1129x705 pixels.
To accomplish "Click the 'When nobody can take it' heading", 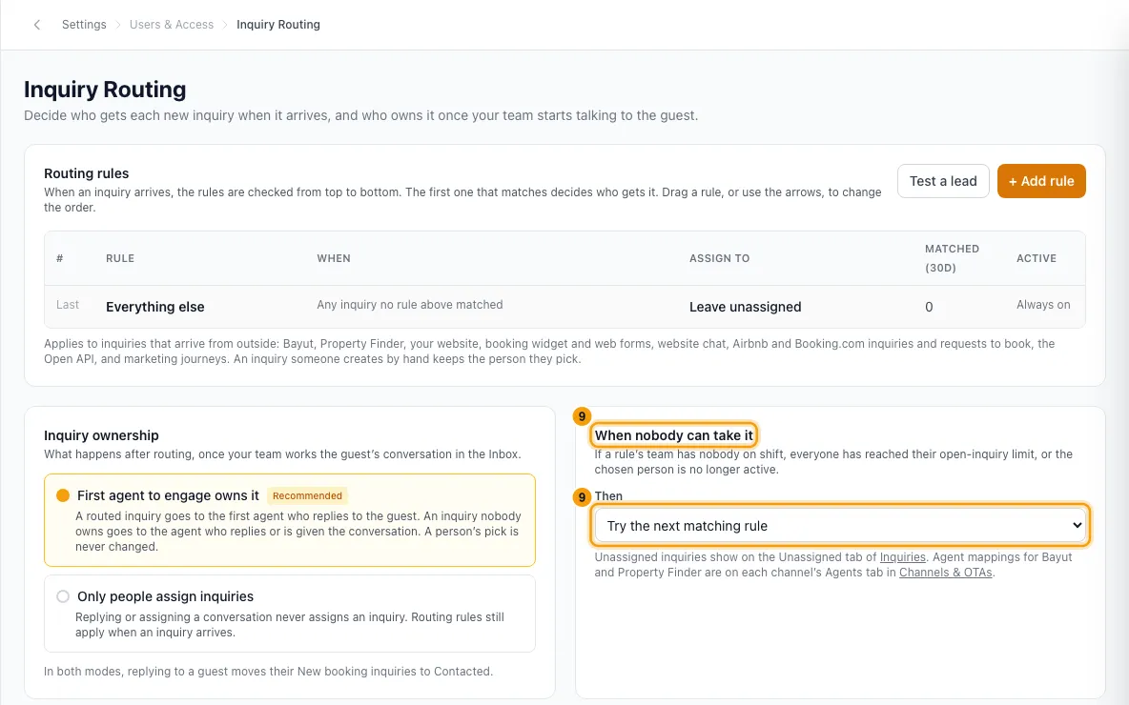I will pyautogui.click(x=674, y=435).
